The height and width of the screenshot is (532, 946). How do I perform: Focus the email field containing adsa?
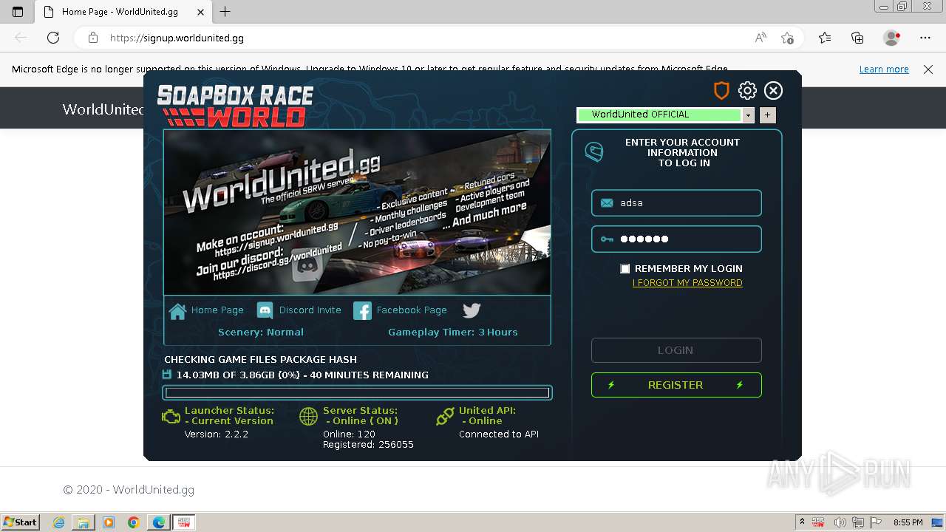click(676, 203)
